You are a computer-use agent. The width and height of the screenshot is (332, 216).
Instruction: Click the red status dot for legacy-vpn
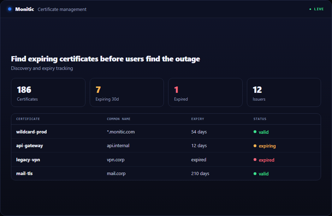(x=255, y=160)
